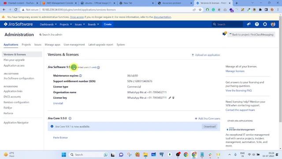The height and width of the screenshot is (159, 282).
Task: Open FishEye in the sidebar
Action: pos(8,108)
